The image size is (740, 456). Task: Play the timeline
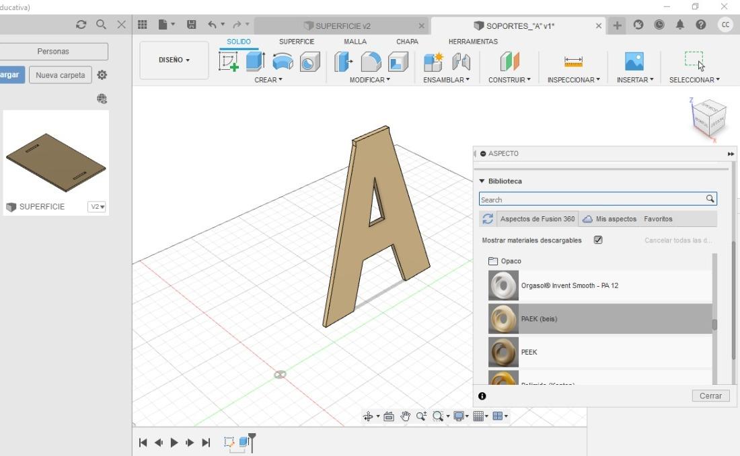tap(174, 443)
